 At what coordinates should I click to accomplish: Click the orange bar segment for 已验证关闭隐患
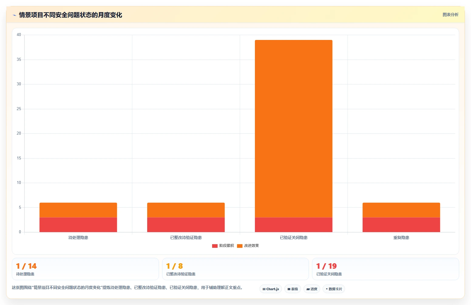(x=293, y=129)
